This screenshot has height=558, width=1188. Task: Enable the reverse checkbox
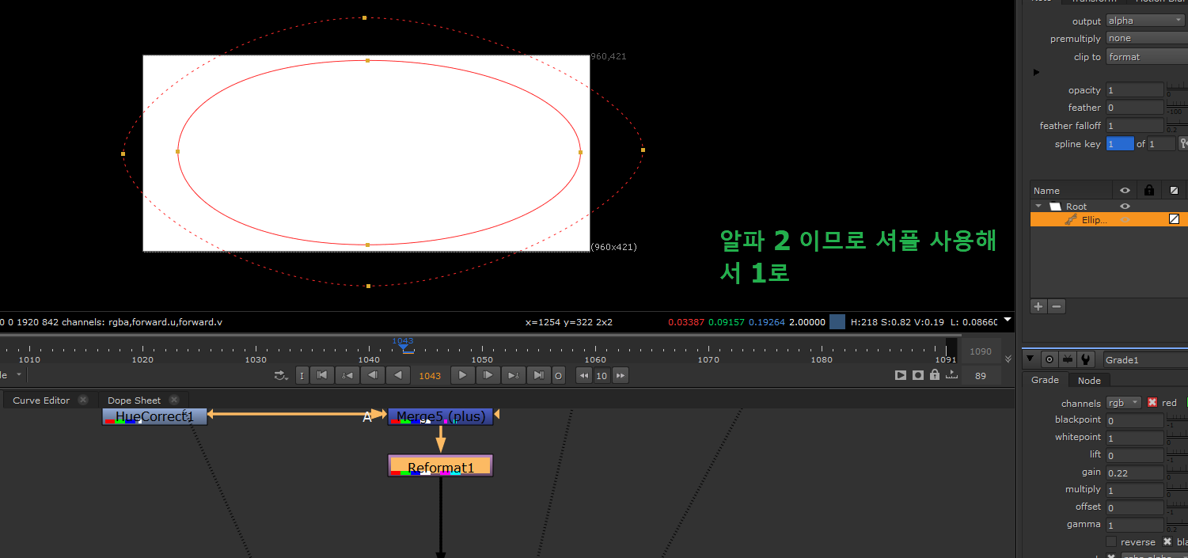pyautogui.click(x=1111, y=542)
